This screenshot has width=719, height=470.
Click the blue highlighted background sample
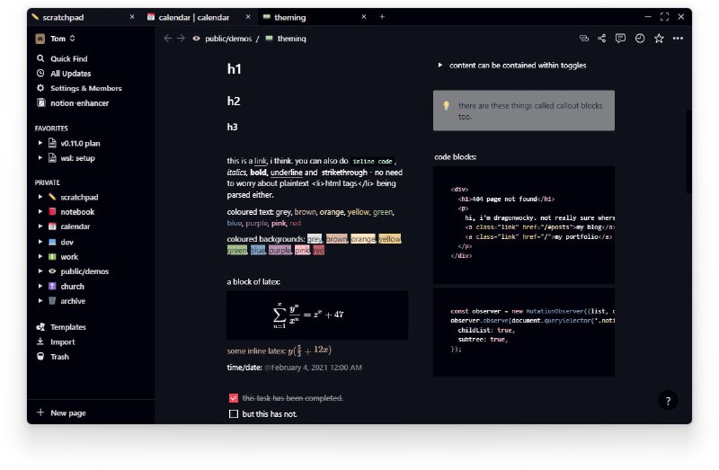click(258, 250)
